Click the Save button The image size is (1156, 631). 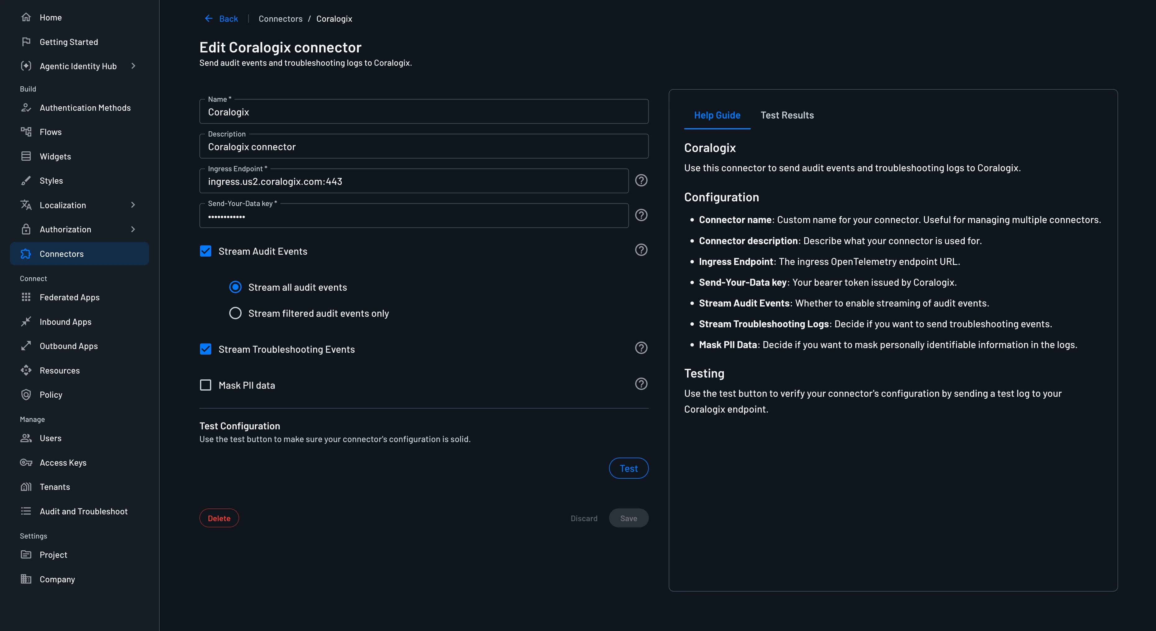click(x=628, y=518)
